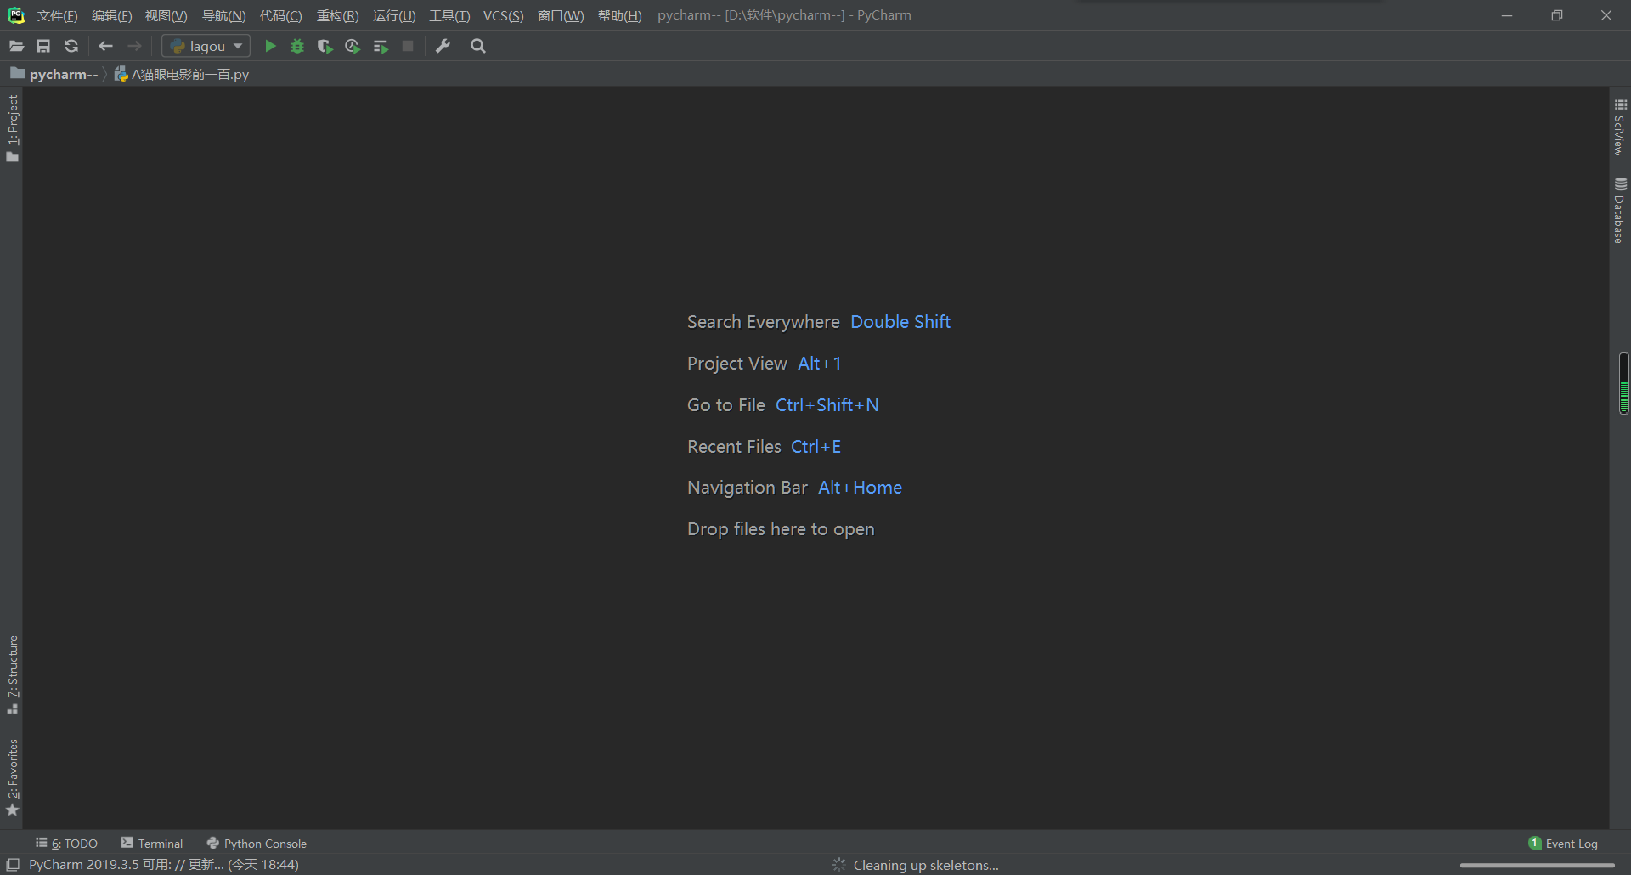Run with coverage using the shield icon

click(325, 46)
